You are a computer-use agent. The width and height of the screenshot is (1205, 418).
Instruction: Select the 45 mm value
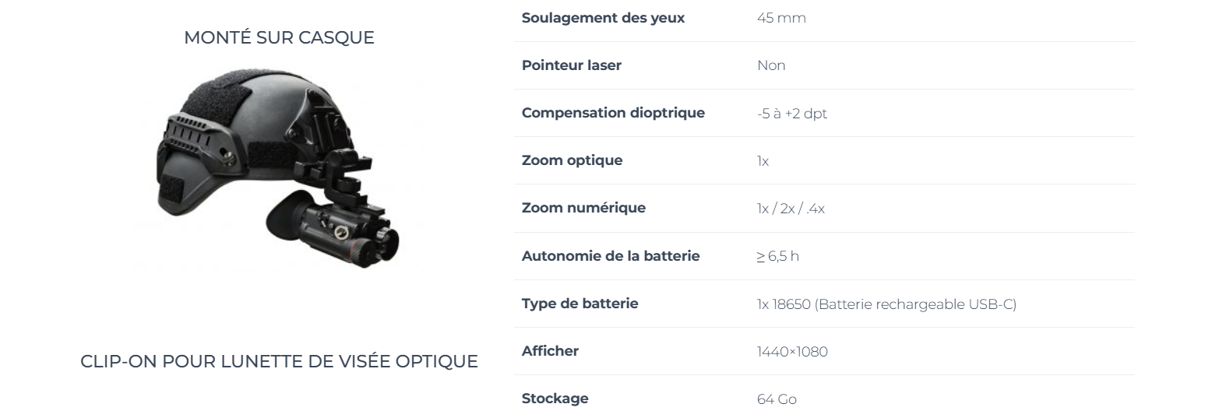point(781,18)
